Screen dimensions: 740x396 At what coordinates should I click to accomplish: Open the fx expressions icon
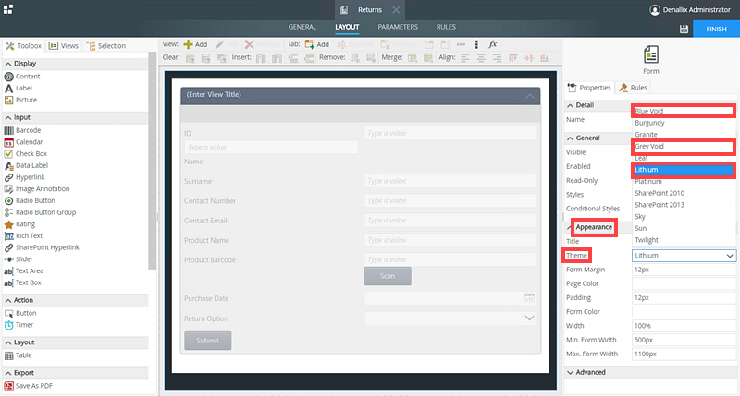coord(493,44)
